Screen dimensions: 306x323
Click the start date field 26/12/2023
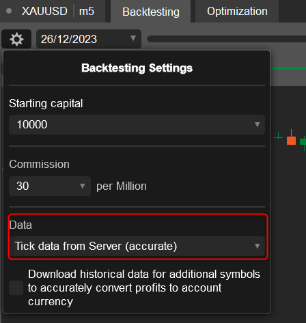click(89, 39)
